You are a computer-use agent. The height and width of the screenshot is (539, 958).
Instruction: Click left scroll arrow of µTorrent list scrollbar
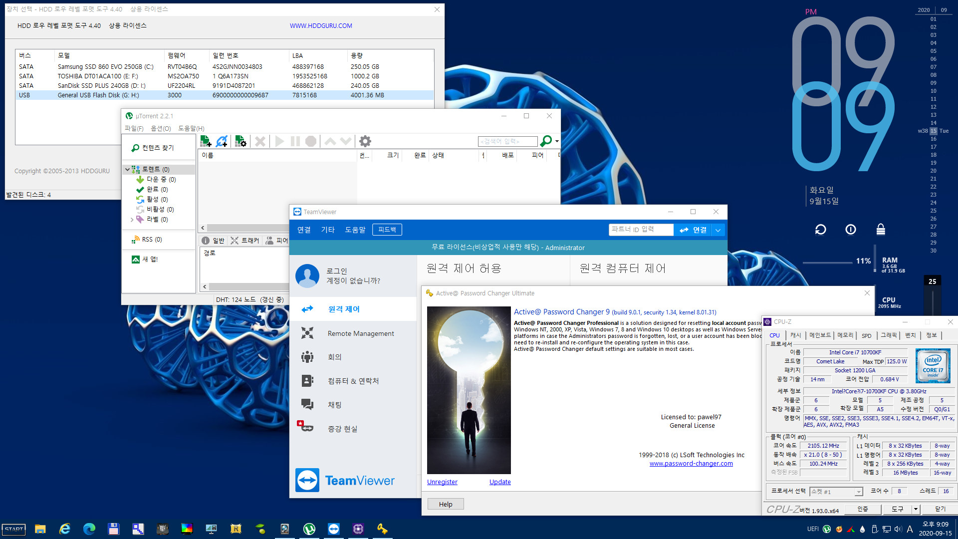coord(203,228)
